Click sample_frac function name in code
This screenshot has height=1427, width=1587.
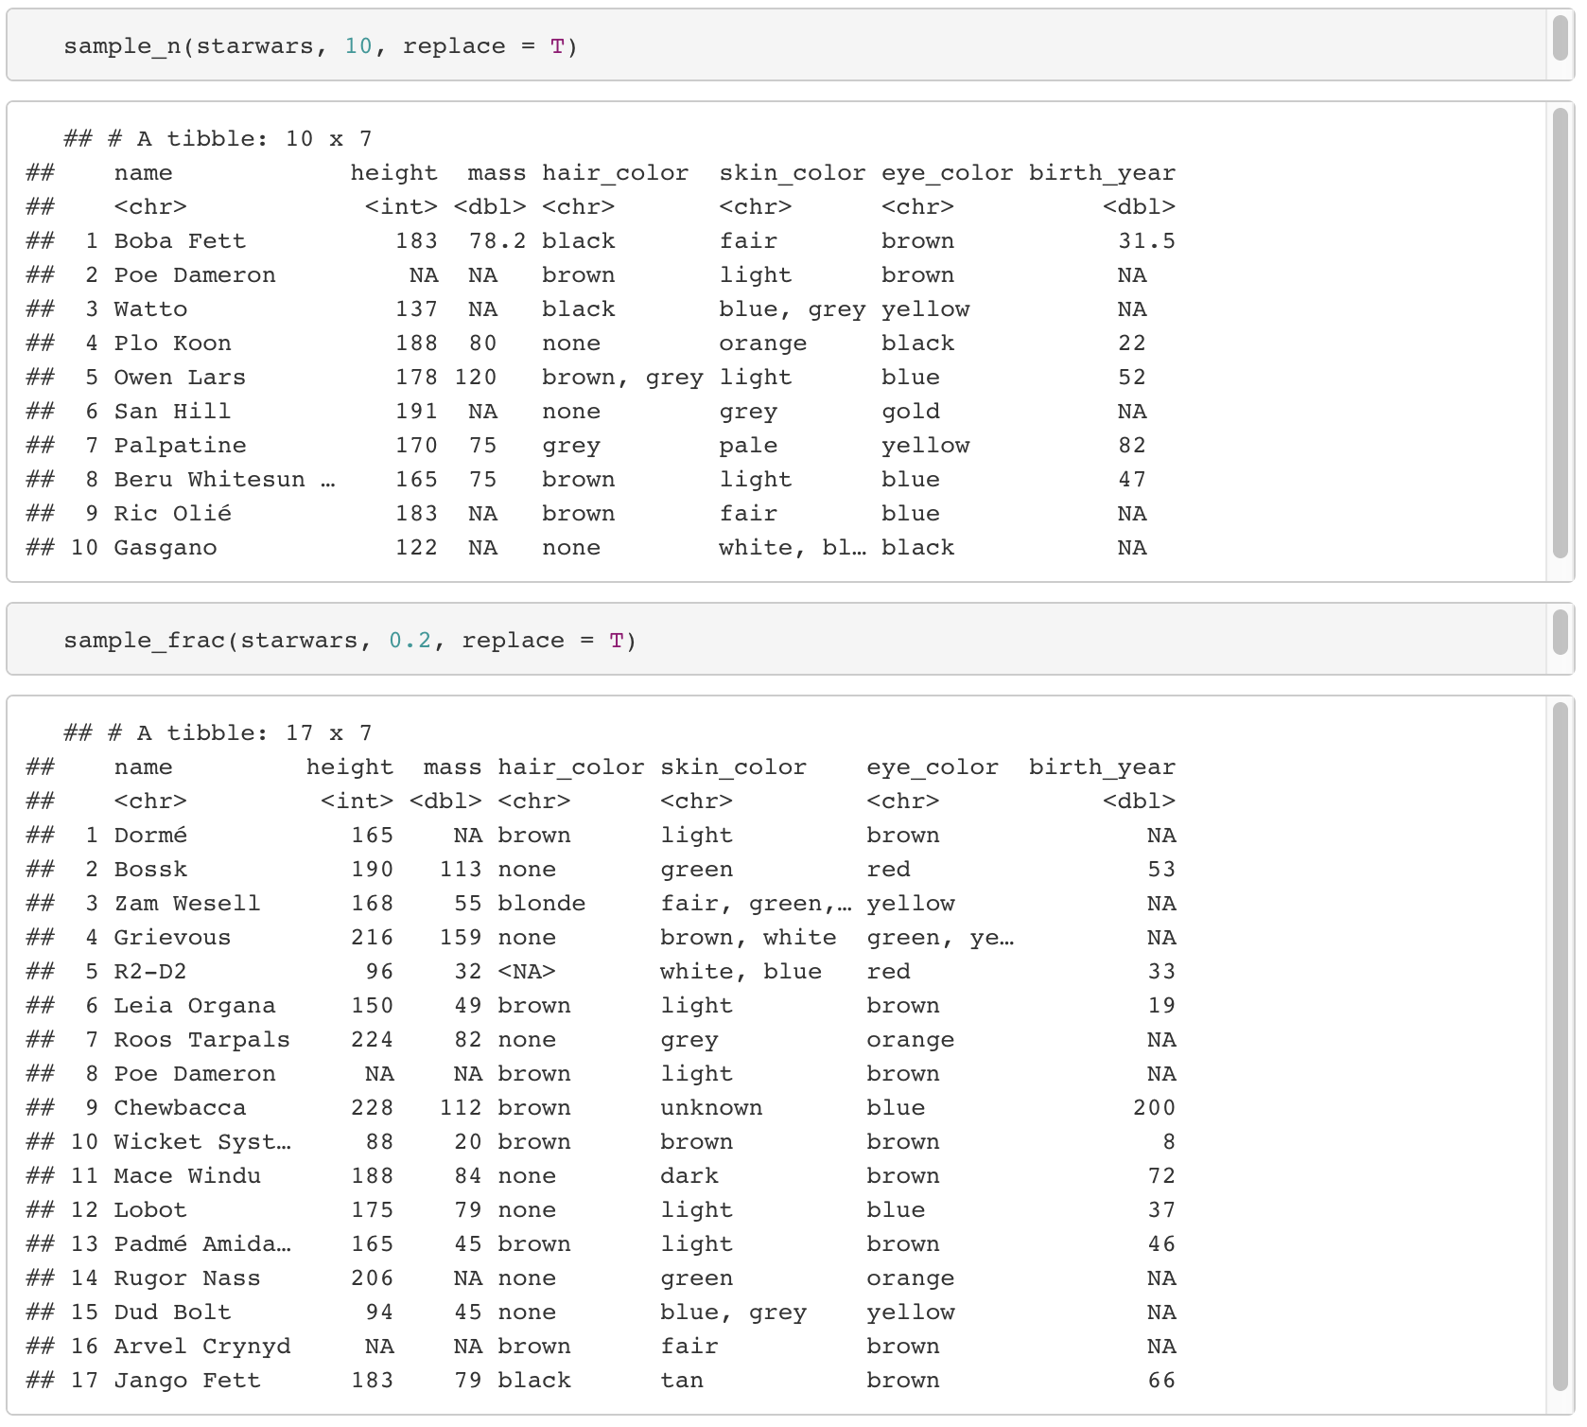[145, 641]
